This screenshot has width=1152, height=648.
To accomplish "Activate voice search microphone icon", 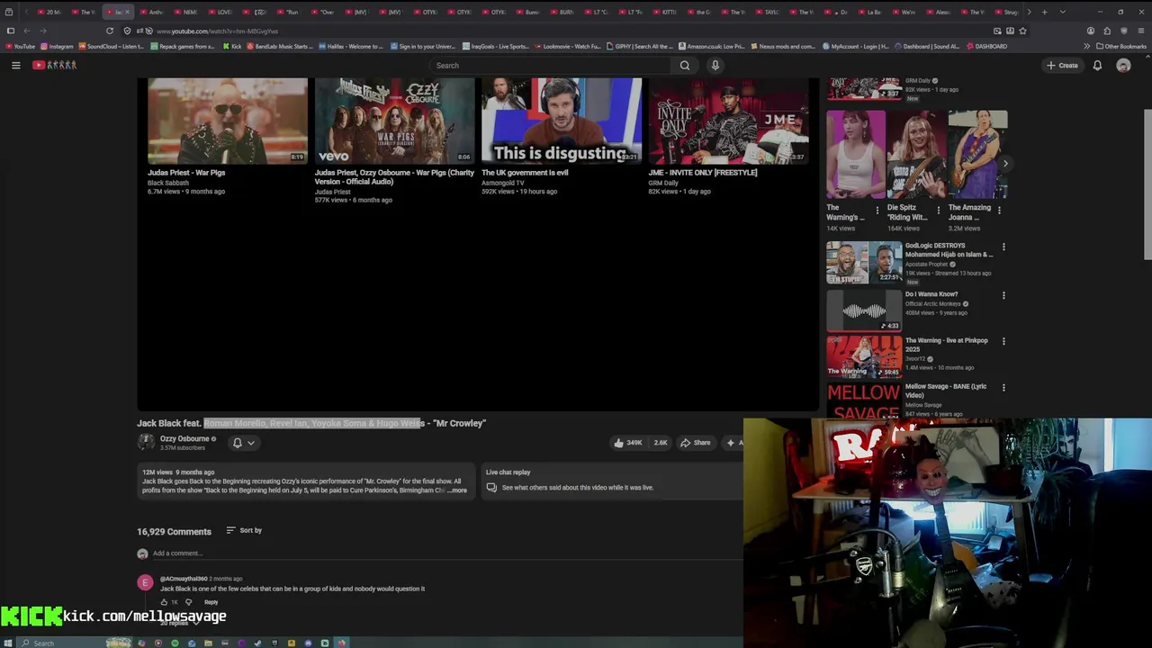I will tap(715, 65).
